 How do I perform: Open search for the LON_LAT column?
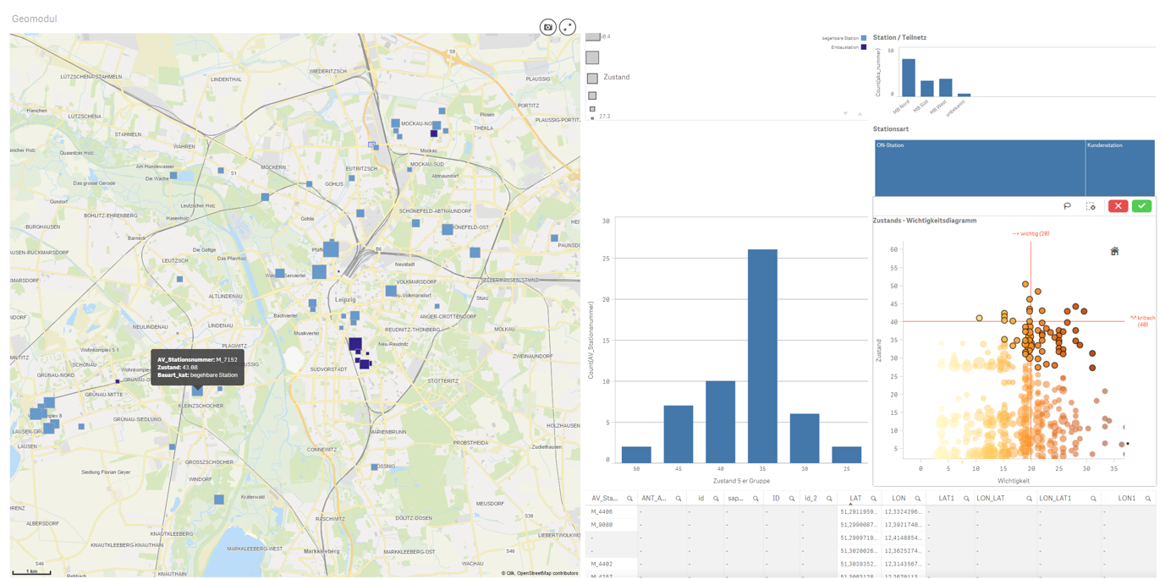(1029, 499)
